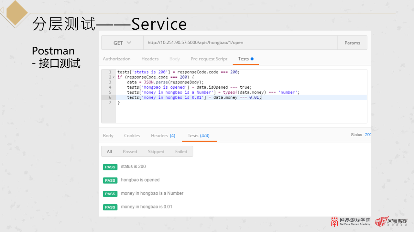The height and width of the screenshot is (232, 414).
Task: Filter test results by Skipped
Action: point(156,151)
